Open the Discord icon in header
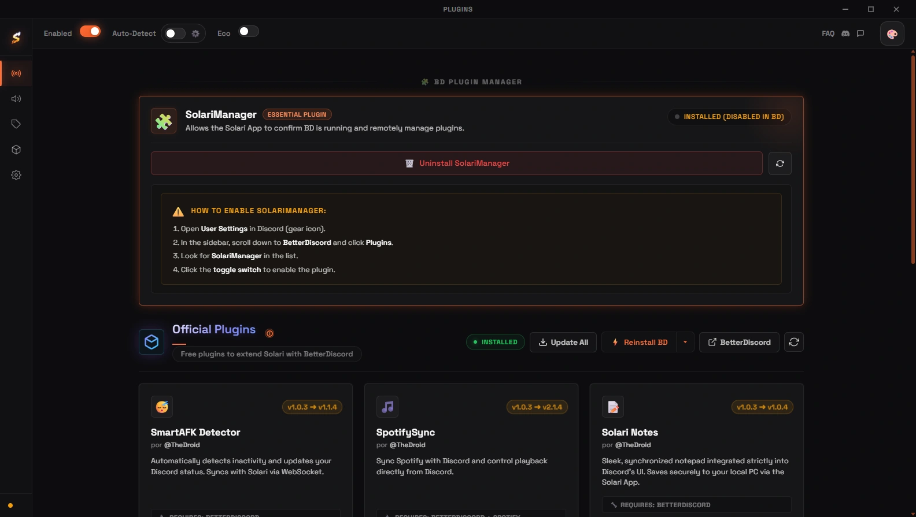This screenshot has height=517, width=916. click(x=845, y=34)
